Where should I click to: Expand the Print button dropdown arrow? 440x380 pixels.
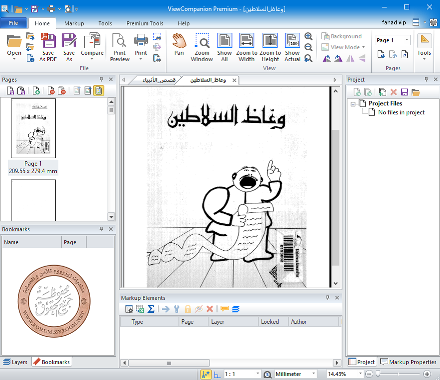[141, 59]
